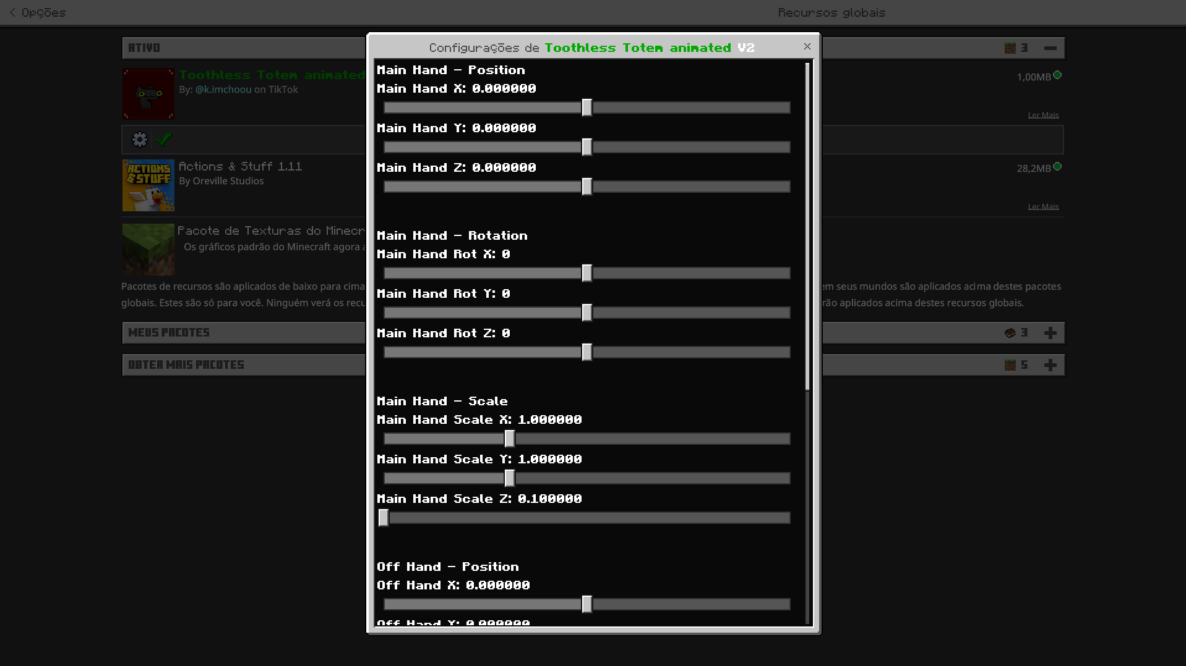1186x666 pixels.
Task: Click the Main Hand - Rotation heading
Action: (x=452, y=235)
